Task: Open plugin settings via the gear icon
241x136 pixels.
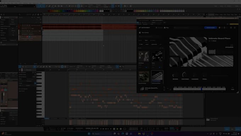Action: click(x=231, y=28)
